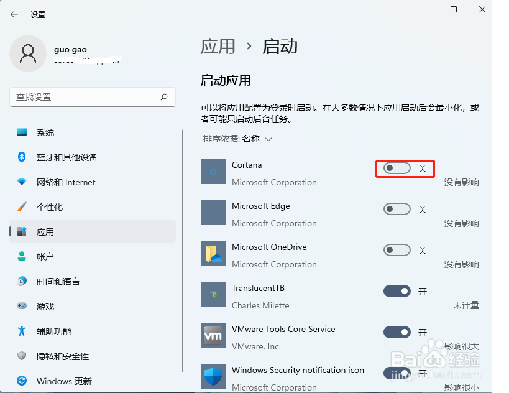Click the Cortana app name text
Screen dimensions: 509x393
[247, 165]
